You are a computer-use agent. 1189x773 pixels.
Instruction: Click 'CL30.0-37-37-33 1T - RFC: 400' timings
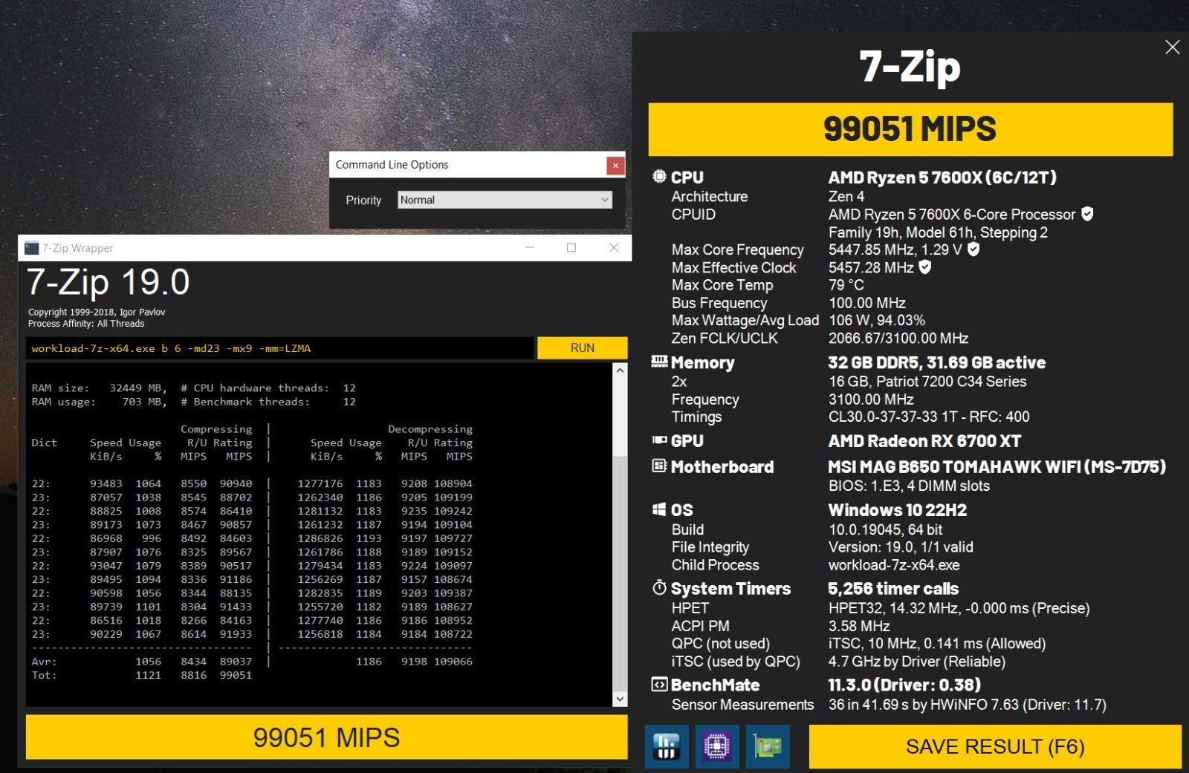[x=929, y=417]
